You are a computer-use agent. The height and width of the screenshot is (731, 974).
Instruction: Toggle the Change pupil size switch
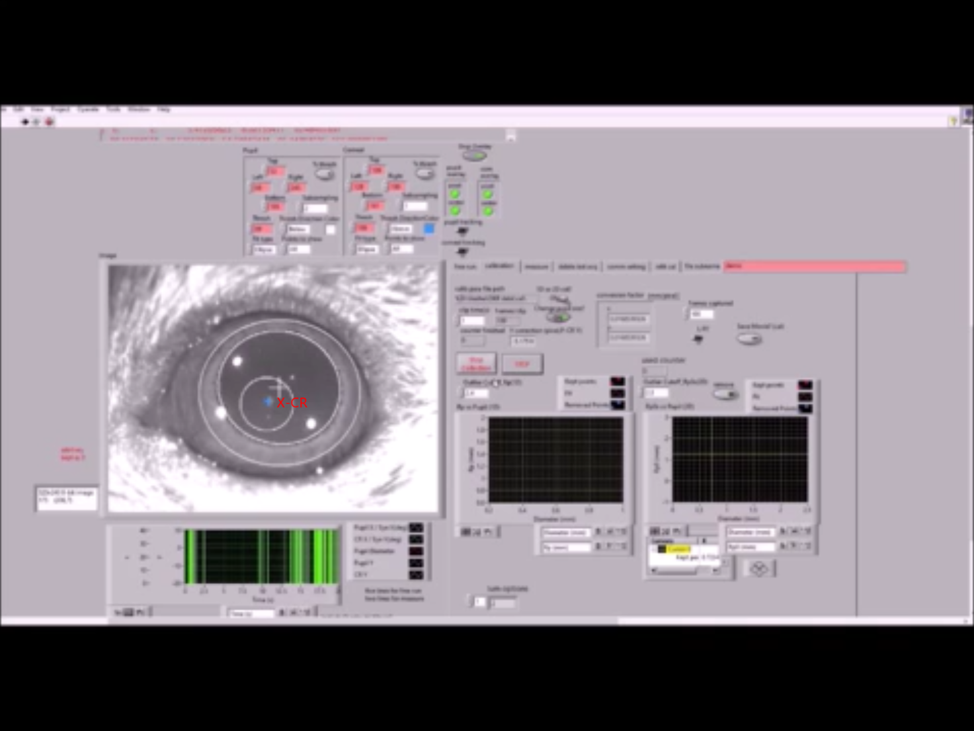[x=557, y=317]
